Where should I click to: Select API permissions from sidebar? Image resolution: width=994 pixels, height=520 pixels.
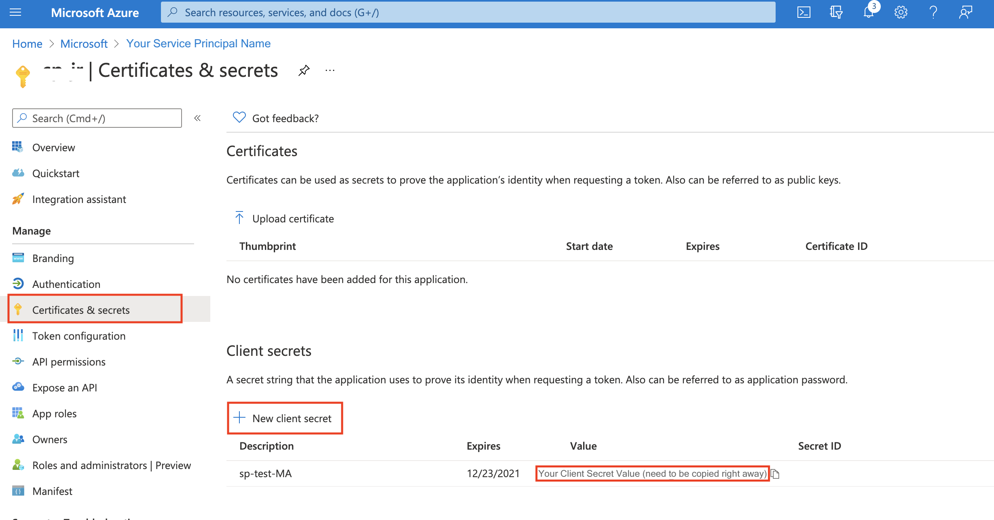point(68,361)
